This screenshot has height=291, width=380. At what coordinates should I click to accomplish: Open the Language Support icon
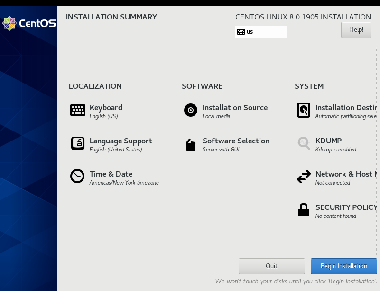point(77,143)
